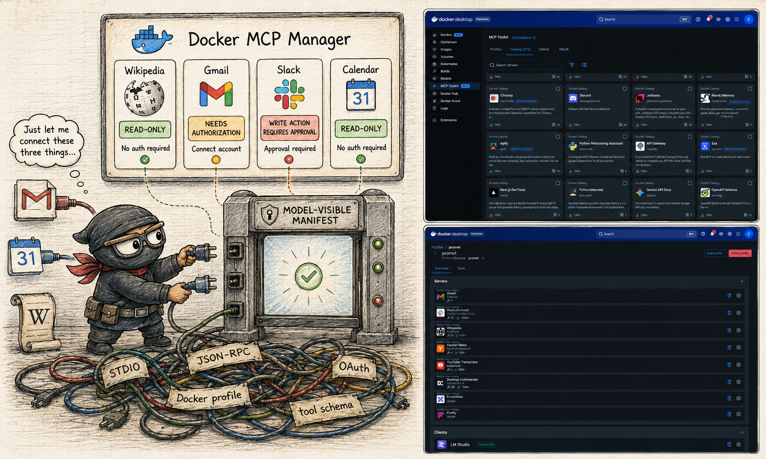Viewport: 766px width, 459px height.
Task: Tick the Gemini API Docs checkbox
Action: point(690,183)
